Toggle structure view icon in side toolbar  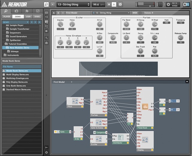(x=46, y=17)
